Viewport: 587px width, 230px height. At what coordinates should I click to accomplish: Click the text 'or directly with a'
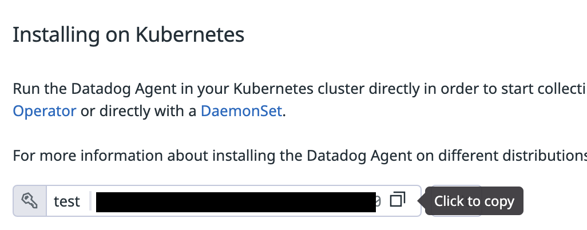[138, 111]
